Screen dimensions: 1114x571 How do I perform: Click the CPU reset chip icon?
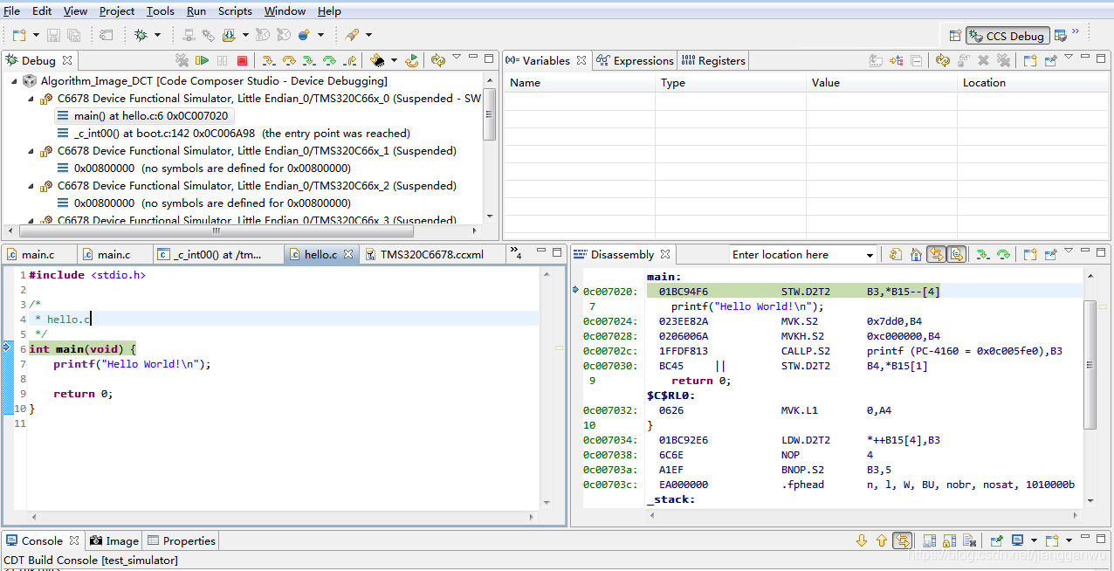[x=378, y=60]
